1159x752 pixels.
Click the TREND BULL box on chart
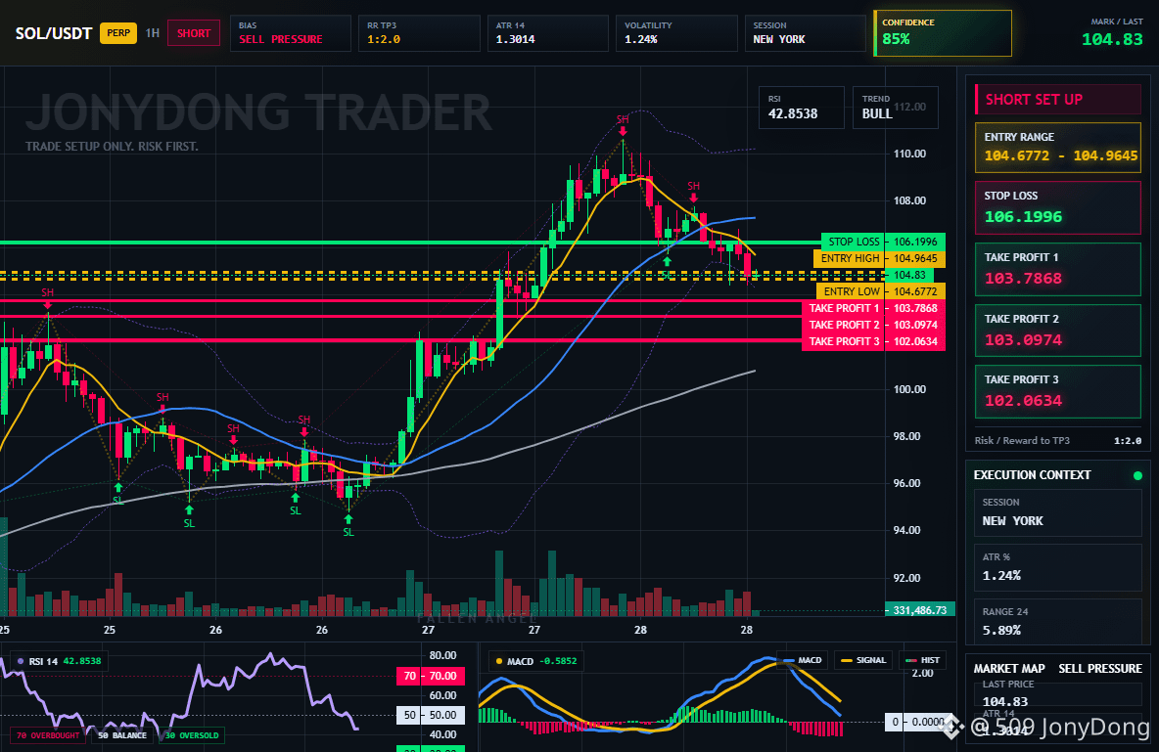(x=895, y=108)
